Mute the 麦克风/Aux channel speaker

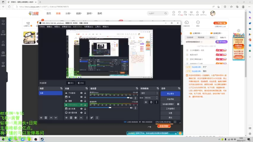click(x=131, y=98)
